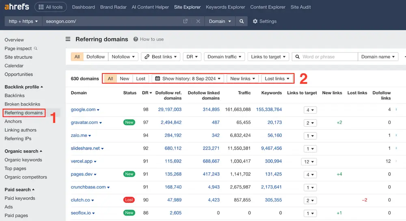Open the zalo.me domain link

click(79, 135)
